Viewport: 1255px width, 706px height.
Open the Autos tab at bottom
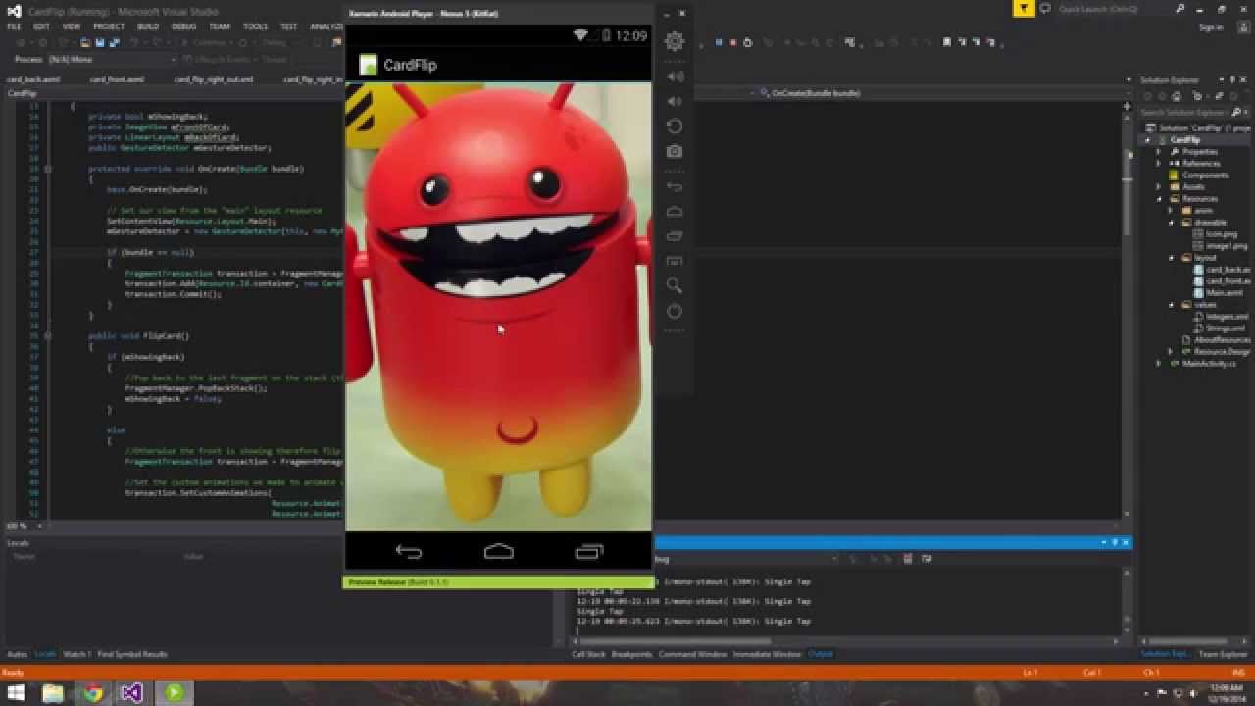pos(17,654)
